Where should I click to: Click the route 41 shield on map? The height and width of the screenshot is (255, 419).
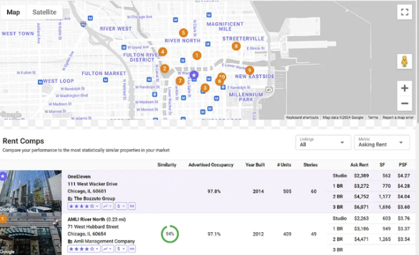pos(269,89)
